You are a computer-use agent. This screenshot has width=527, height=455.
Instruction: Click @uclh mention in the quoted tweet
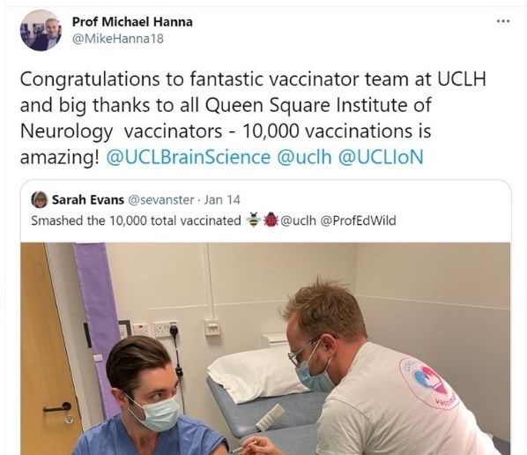298,220
